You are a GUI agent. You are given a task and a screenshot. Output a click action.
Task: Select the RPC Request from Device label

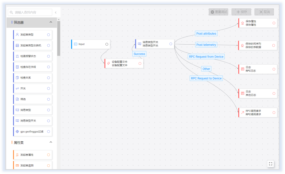pyautogui.click(x=206, y=57)
